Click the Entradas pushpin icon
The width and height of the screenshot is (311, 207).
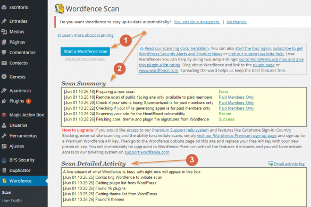coord(4,21)
